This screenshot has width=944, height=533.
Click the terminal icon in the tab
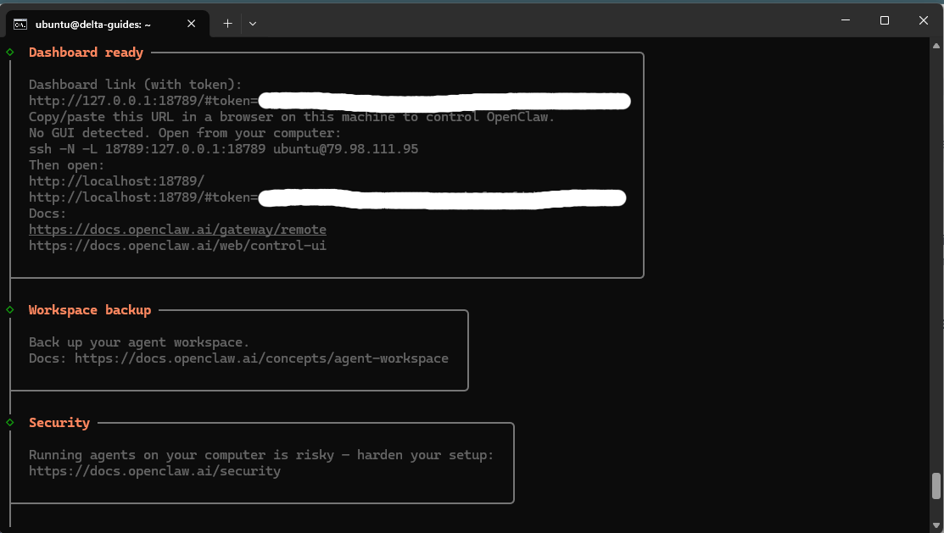[20, 24]
